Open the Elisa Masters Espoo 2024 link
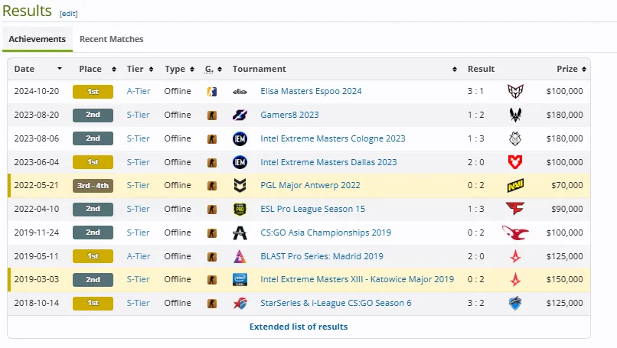Screen dimensions: 617x348 tap(311, 91)
